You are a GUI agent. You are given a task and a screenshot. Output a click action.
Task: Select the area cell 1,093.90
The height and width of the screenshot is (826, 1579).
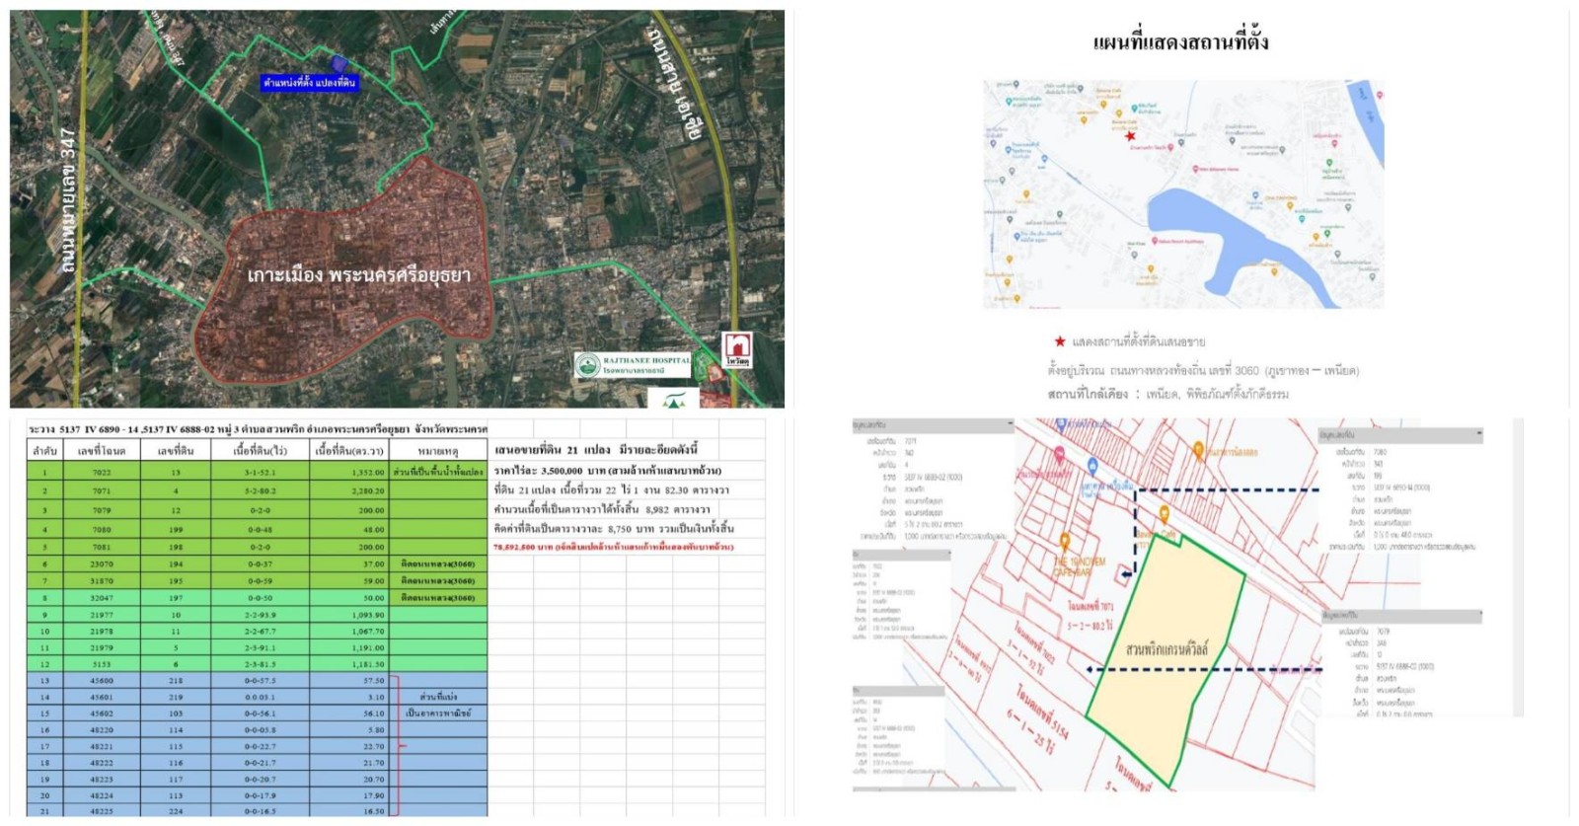(x=349, y=615)
